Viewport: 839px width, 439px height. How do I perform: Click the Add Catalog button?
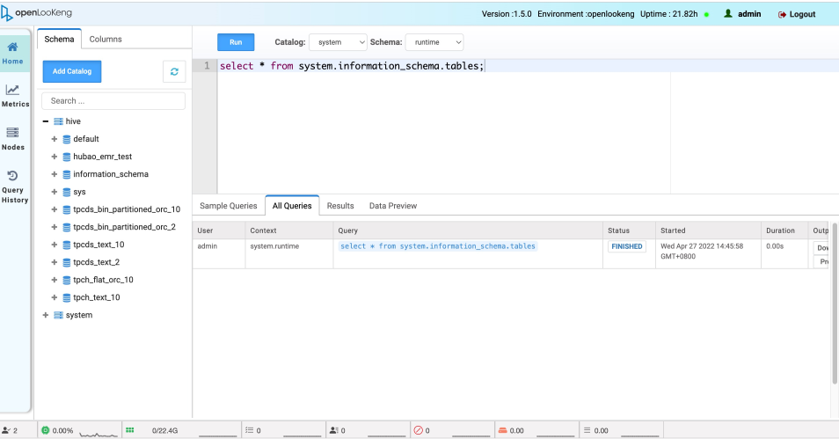pos(72,71)
